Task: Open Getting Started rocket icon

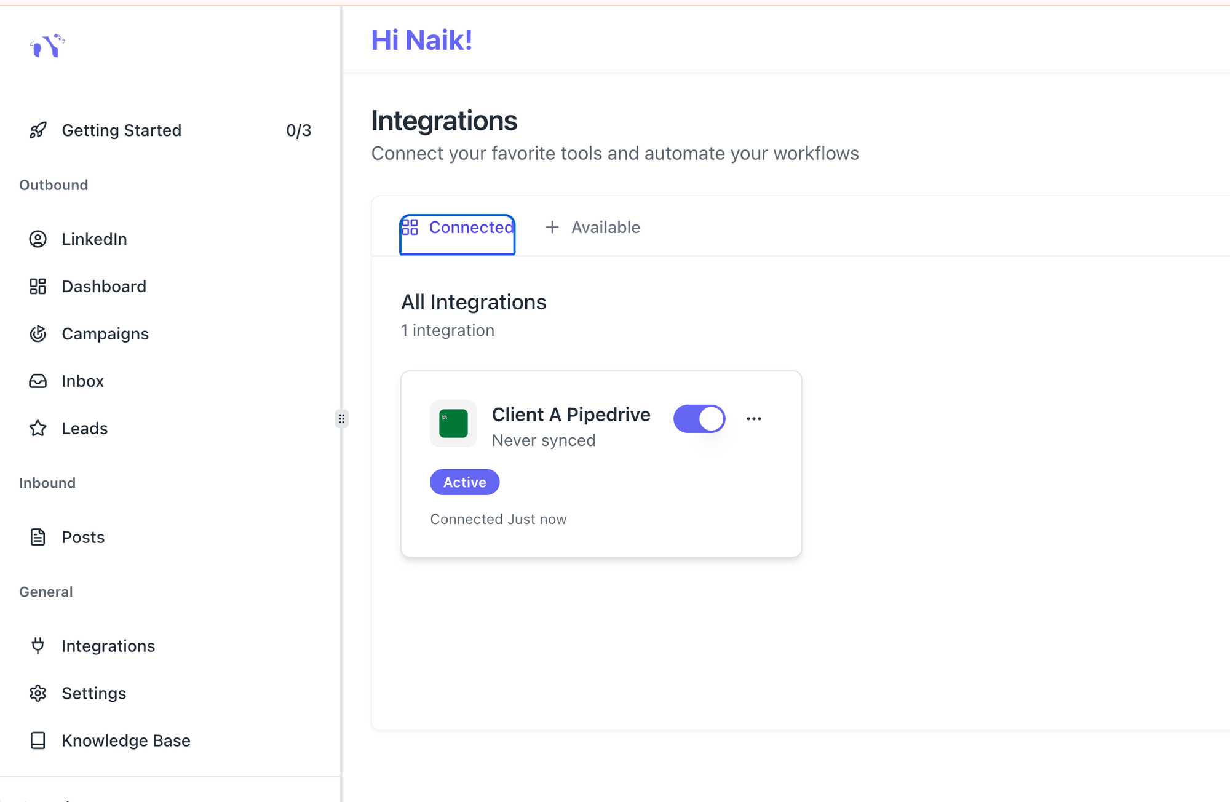Action: click(38, 130)
